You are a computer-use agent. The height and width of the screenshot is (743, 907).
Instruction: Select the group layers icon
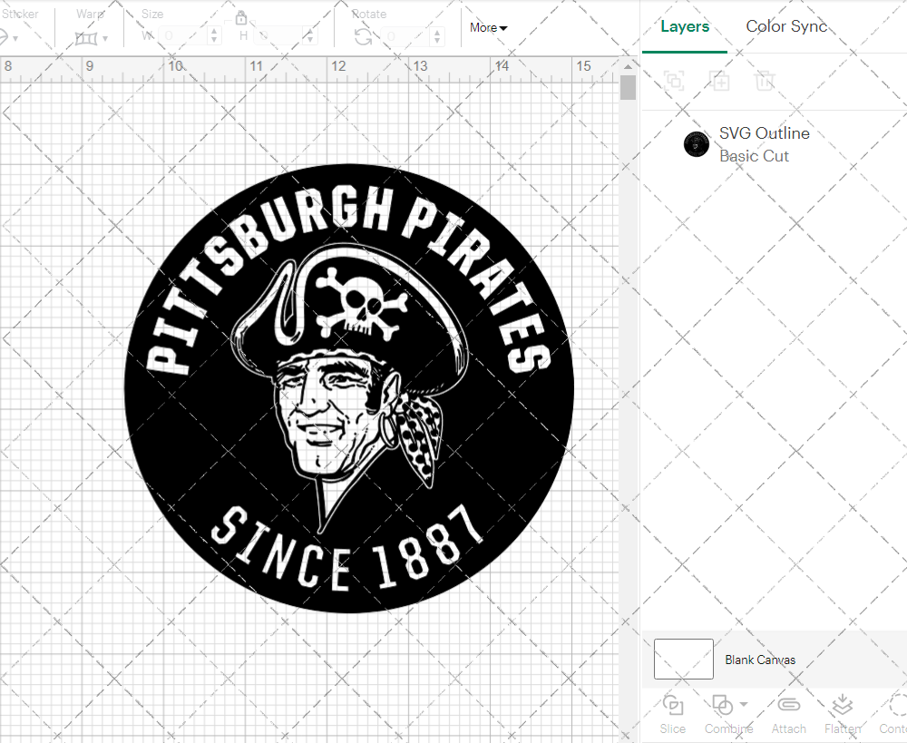pyautogui.click(x=673, y=81)
